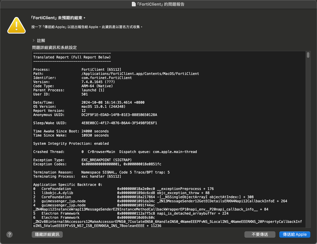Click the document icon in title bar
The height and width of the screenshot is (244, 317).
(x=134, y=4)
